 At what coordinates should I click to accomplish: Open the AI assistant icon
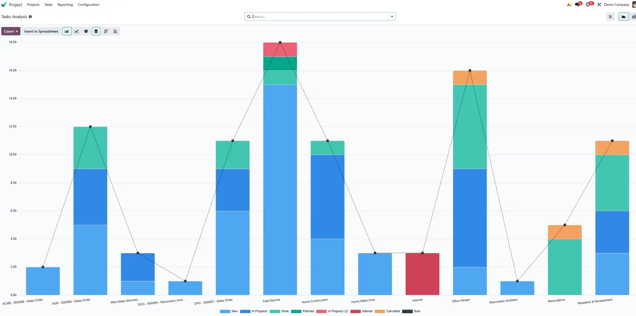(569, 5)
